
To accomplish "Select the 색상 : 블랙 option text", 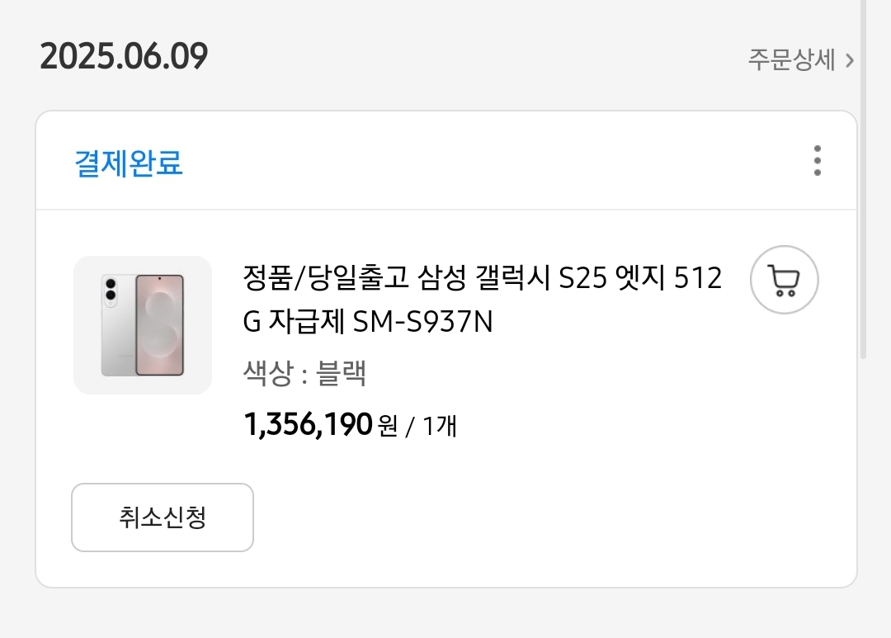I will point(304,374).
